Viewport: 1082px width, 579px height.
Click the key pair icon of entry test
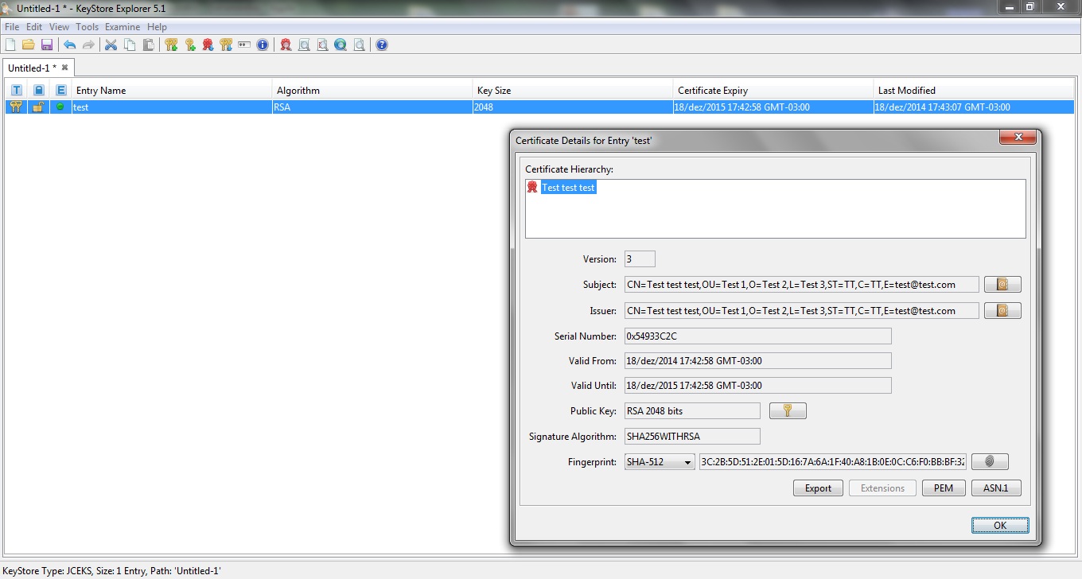point(16,107)
